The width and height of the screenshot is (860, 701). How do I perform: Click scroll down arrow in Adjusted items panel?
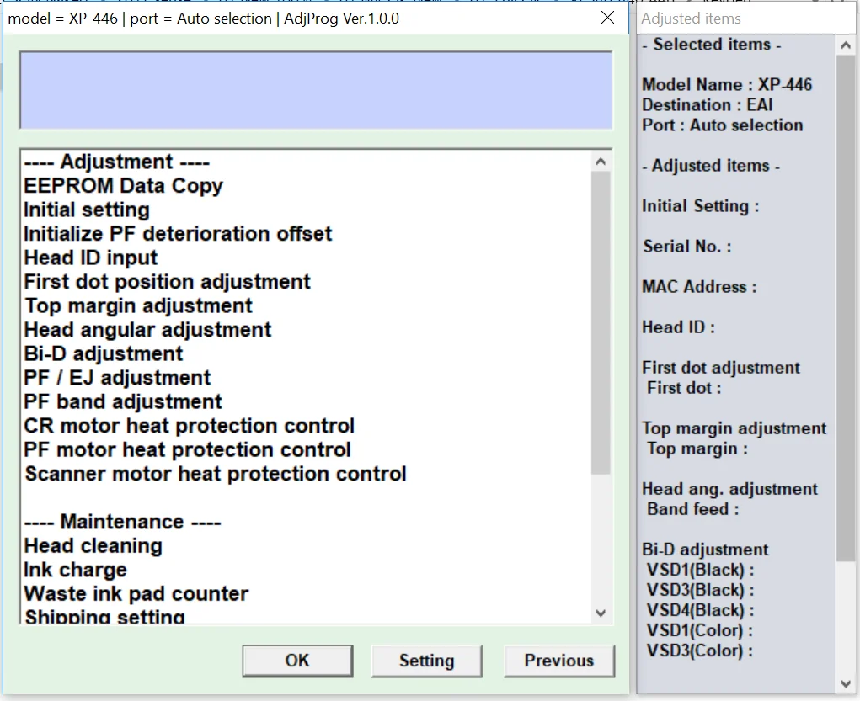tap(846, 683)
